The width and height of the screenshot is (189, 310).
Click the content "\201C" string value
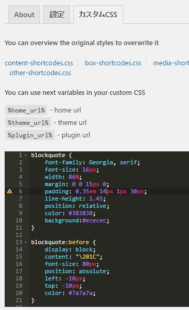click(88, 257)
